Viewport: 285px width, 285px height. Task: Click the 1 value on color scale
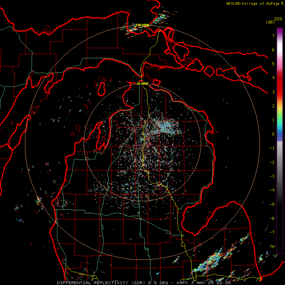(x=273, y=120)
